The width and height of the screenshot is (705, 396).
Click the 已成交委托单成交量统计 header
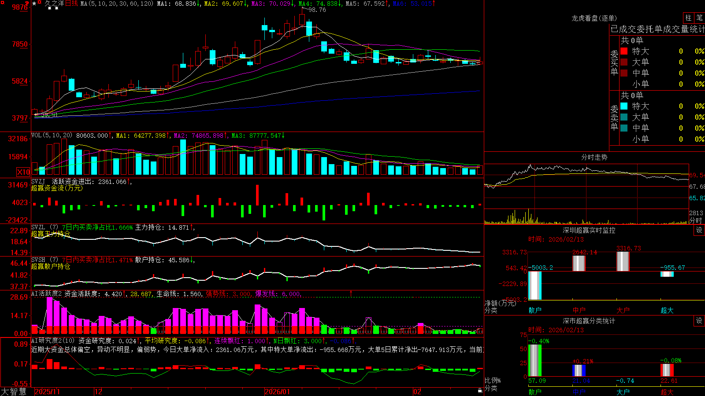pos(657,29)
